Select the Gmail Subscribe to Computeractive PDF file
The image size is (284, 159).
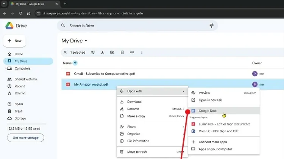coord(105,74)
